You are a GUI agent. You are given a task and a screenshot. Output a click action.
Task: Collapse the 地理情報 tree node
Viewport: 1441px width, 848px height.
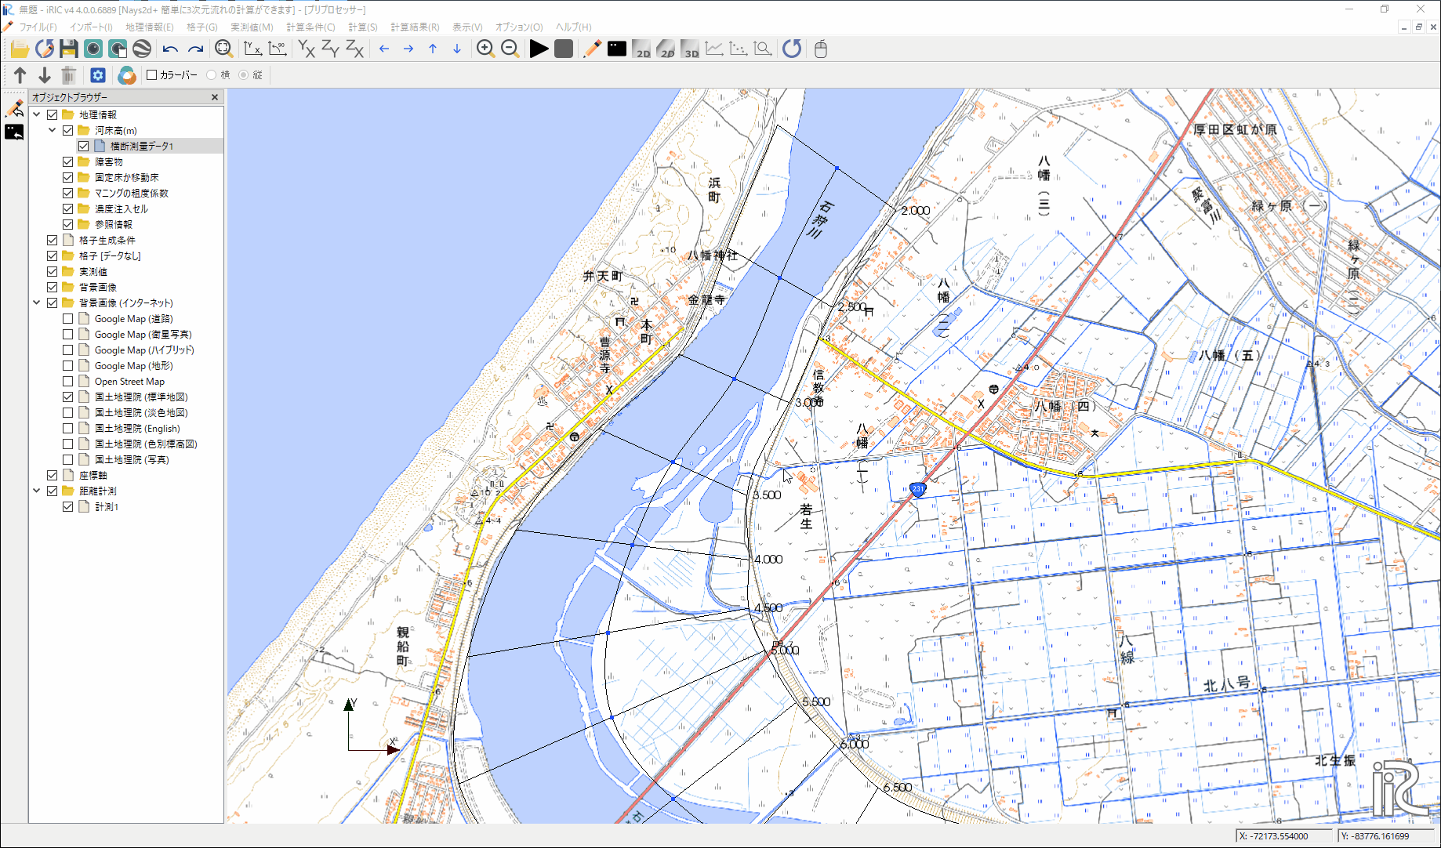pos(37,114)
